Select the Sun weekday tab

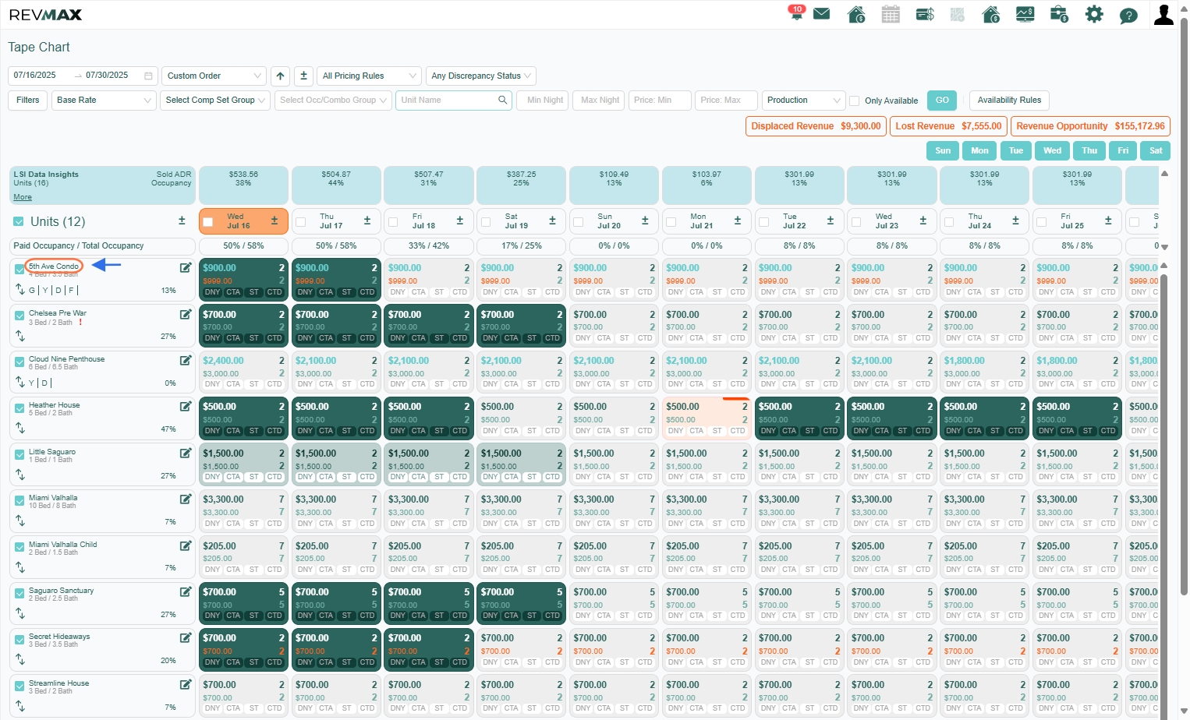[x=943, y=150]
